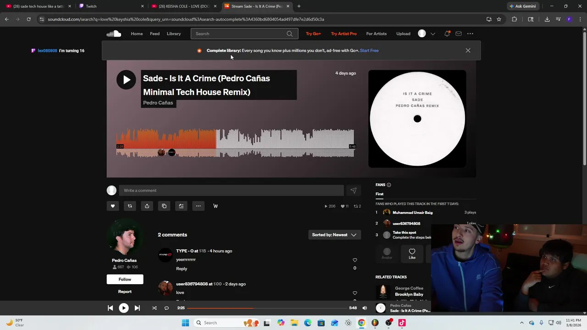Click the SoundCloud logo in header
Viewport: 587px width, 330px height.
(114, 33)
